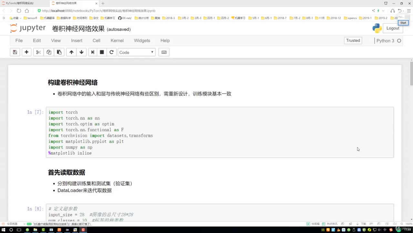
Task: Open the Widgets menu
Action: (142, 41)
